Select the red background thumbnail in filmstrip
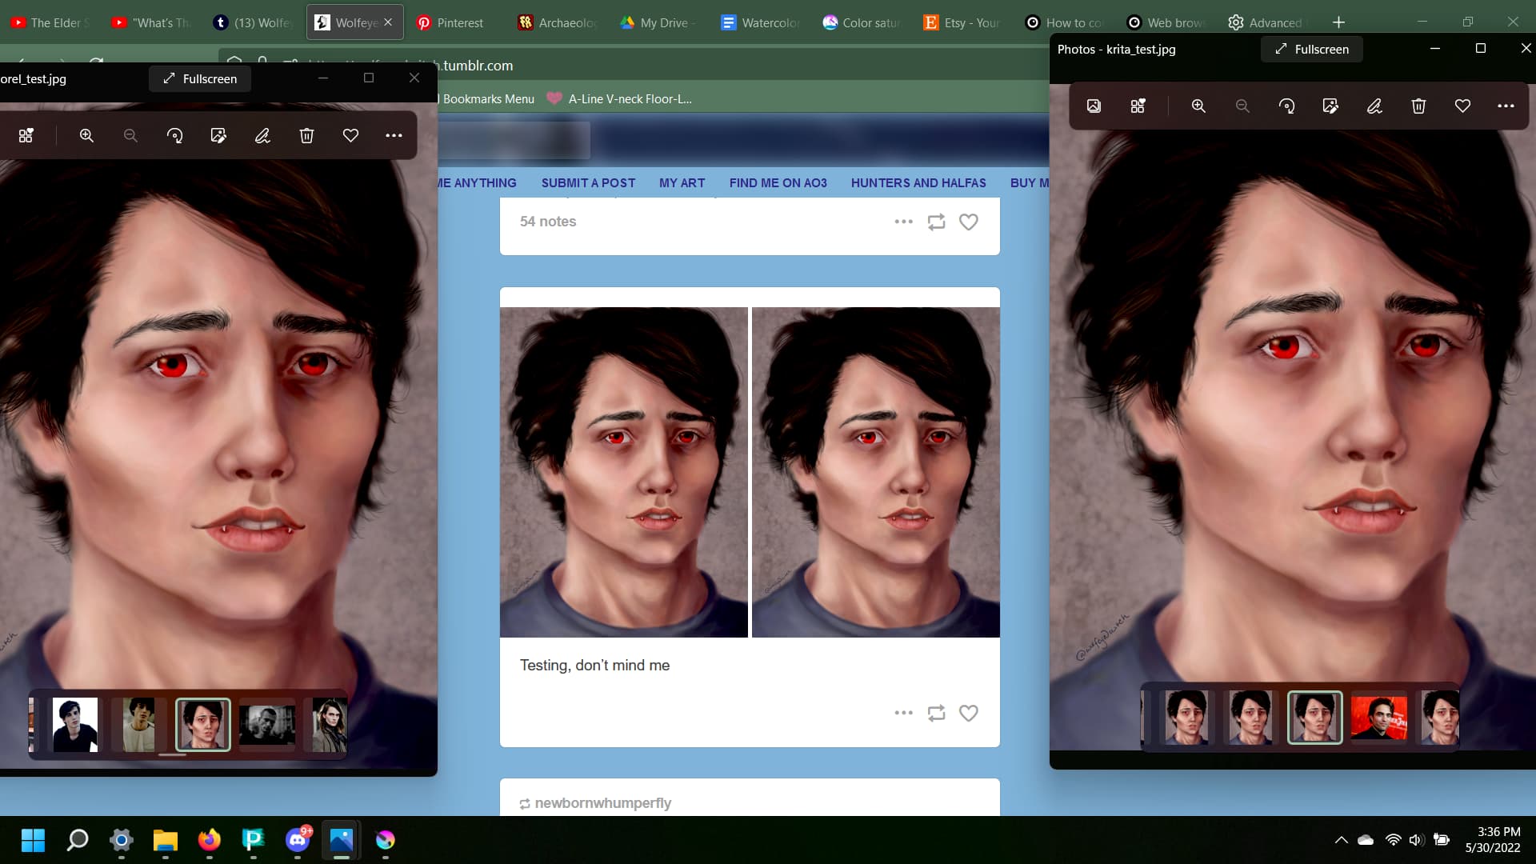Viewport: 1536px width, 864px height. click(1378, 718)
